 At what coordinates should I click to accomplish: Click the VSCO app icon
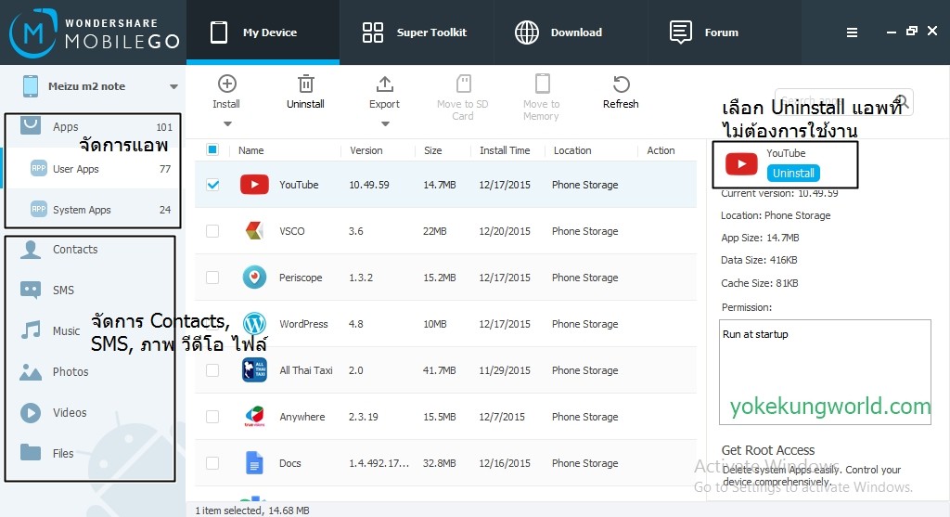(254, 231)
